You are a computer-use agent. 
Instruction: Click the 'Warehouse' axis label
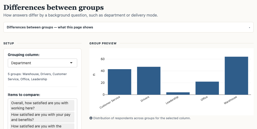(x=230, y=100)
